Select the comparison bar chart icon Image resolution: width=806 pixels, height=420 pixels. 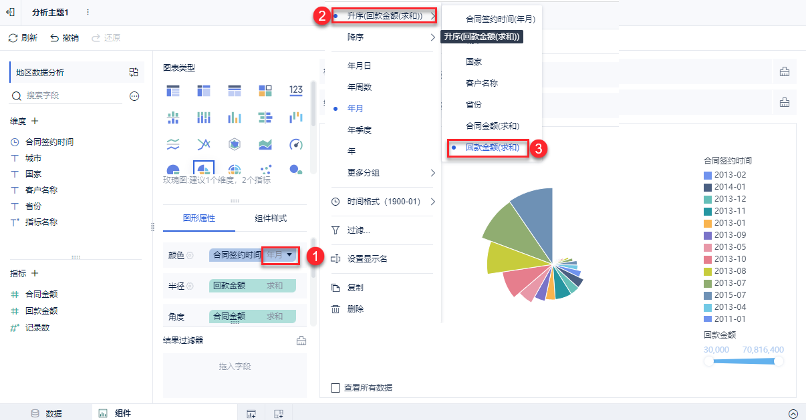click(265, 118)
